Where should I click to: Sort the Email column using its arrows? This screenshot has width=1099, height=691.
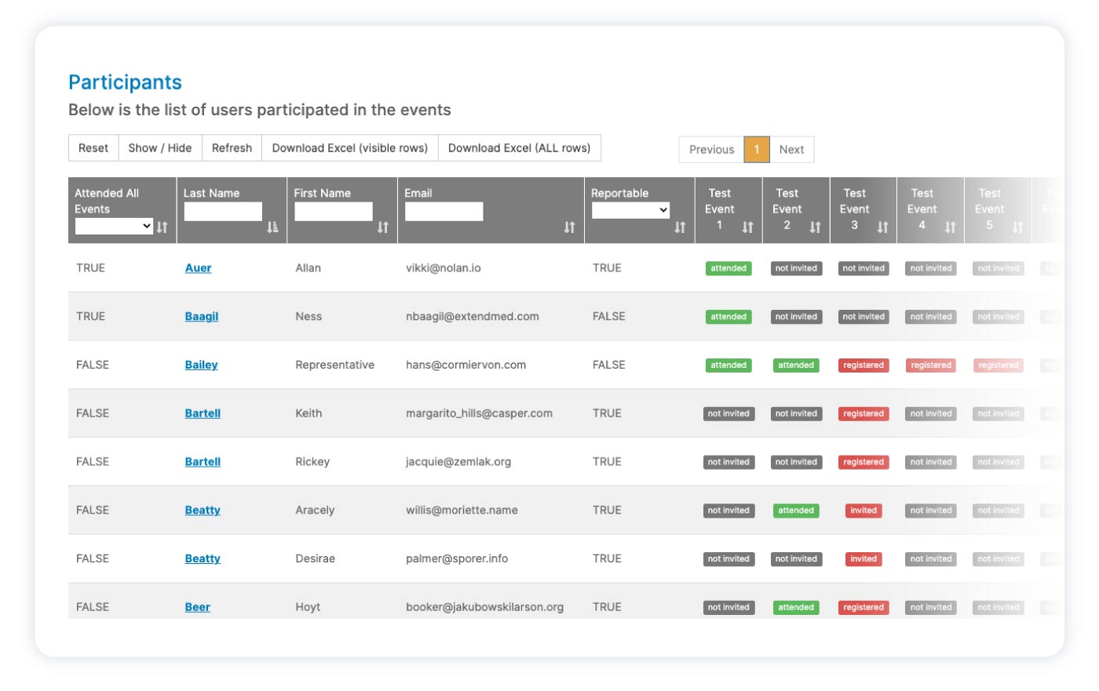(x=569, y=227)
